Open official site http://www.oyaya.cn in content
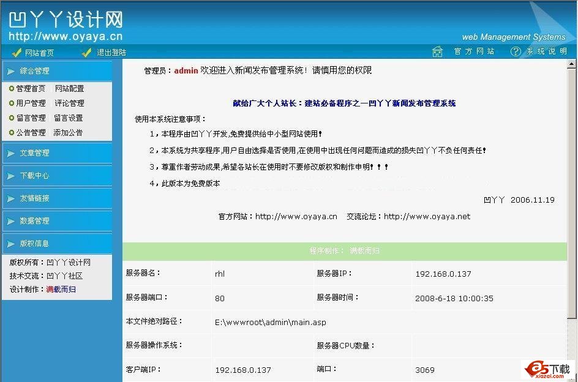Image resolution: width=578 pixels, height=382 pixels. tap(296, 217)
